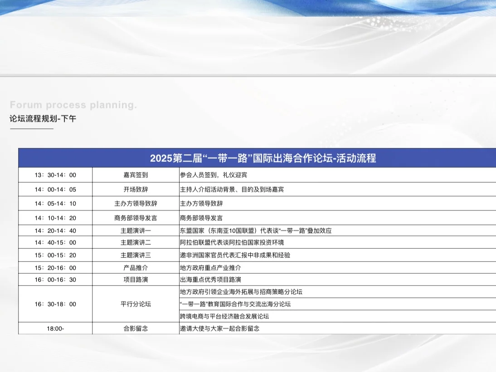Click the text '阿拉伯联盟代表谈阿拉伯国家投资环境'
Viewport: 496px width, 372px height.
pos(232,243)
